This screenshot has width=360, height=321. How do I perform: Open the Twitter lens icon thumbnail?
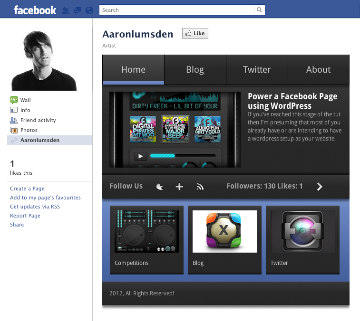click(302, 231)
